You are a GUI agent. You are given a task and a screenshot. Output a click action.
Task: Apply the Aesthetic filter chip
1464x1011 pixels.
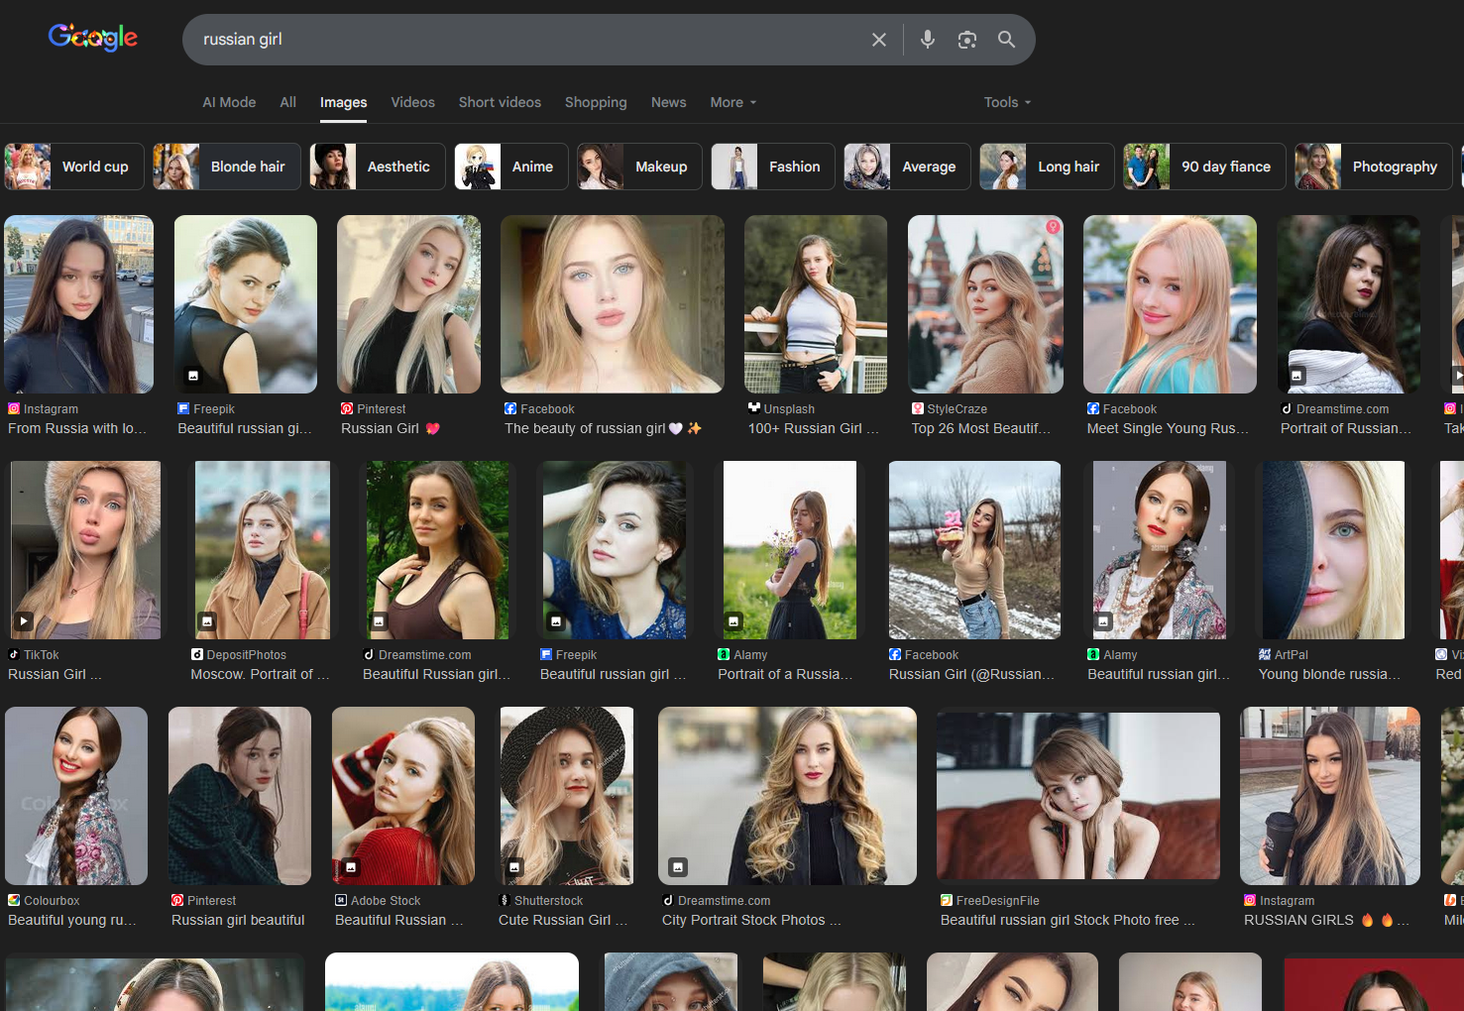pyautogui.click(x=378, y=167)
